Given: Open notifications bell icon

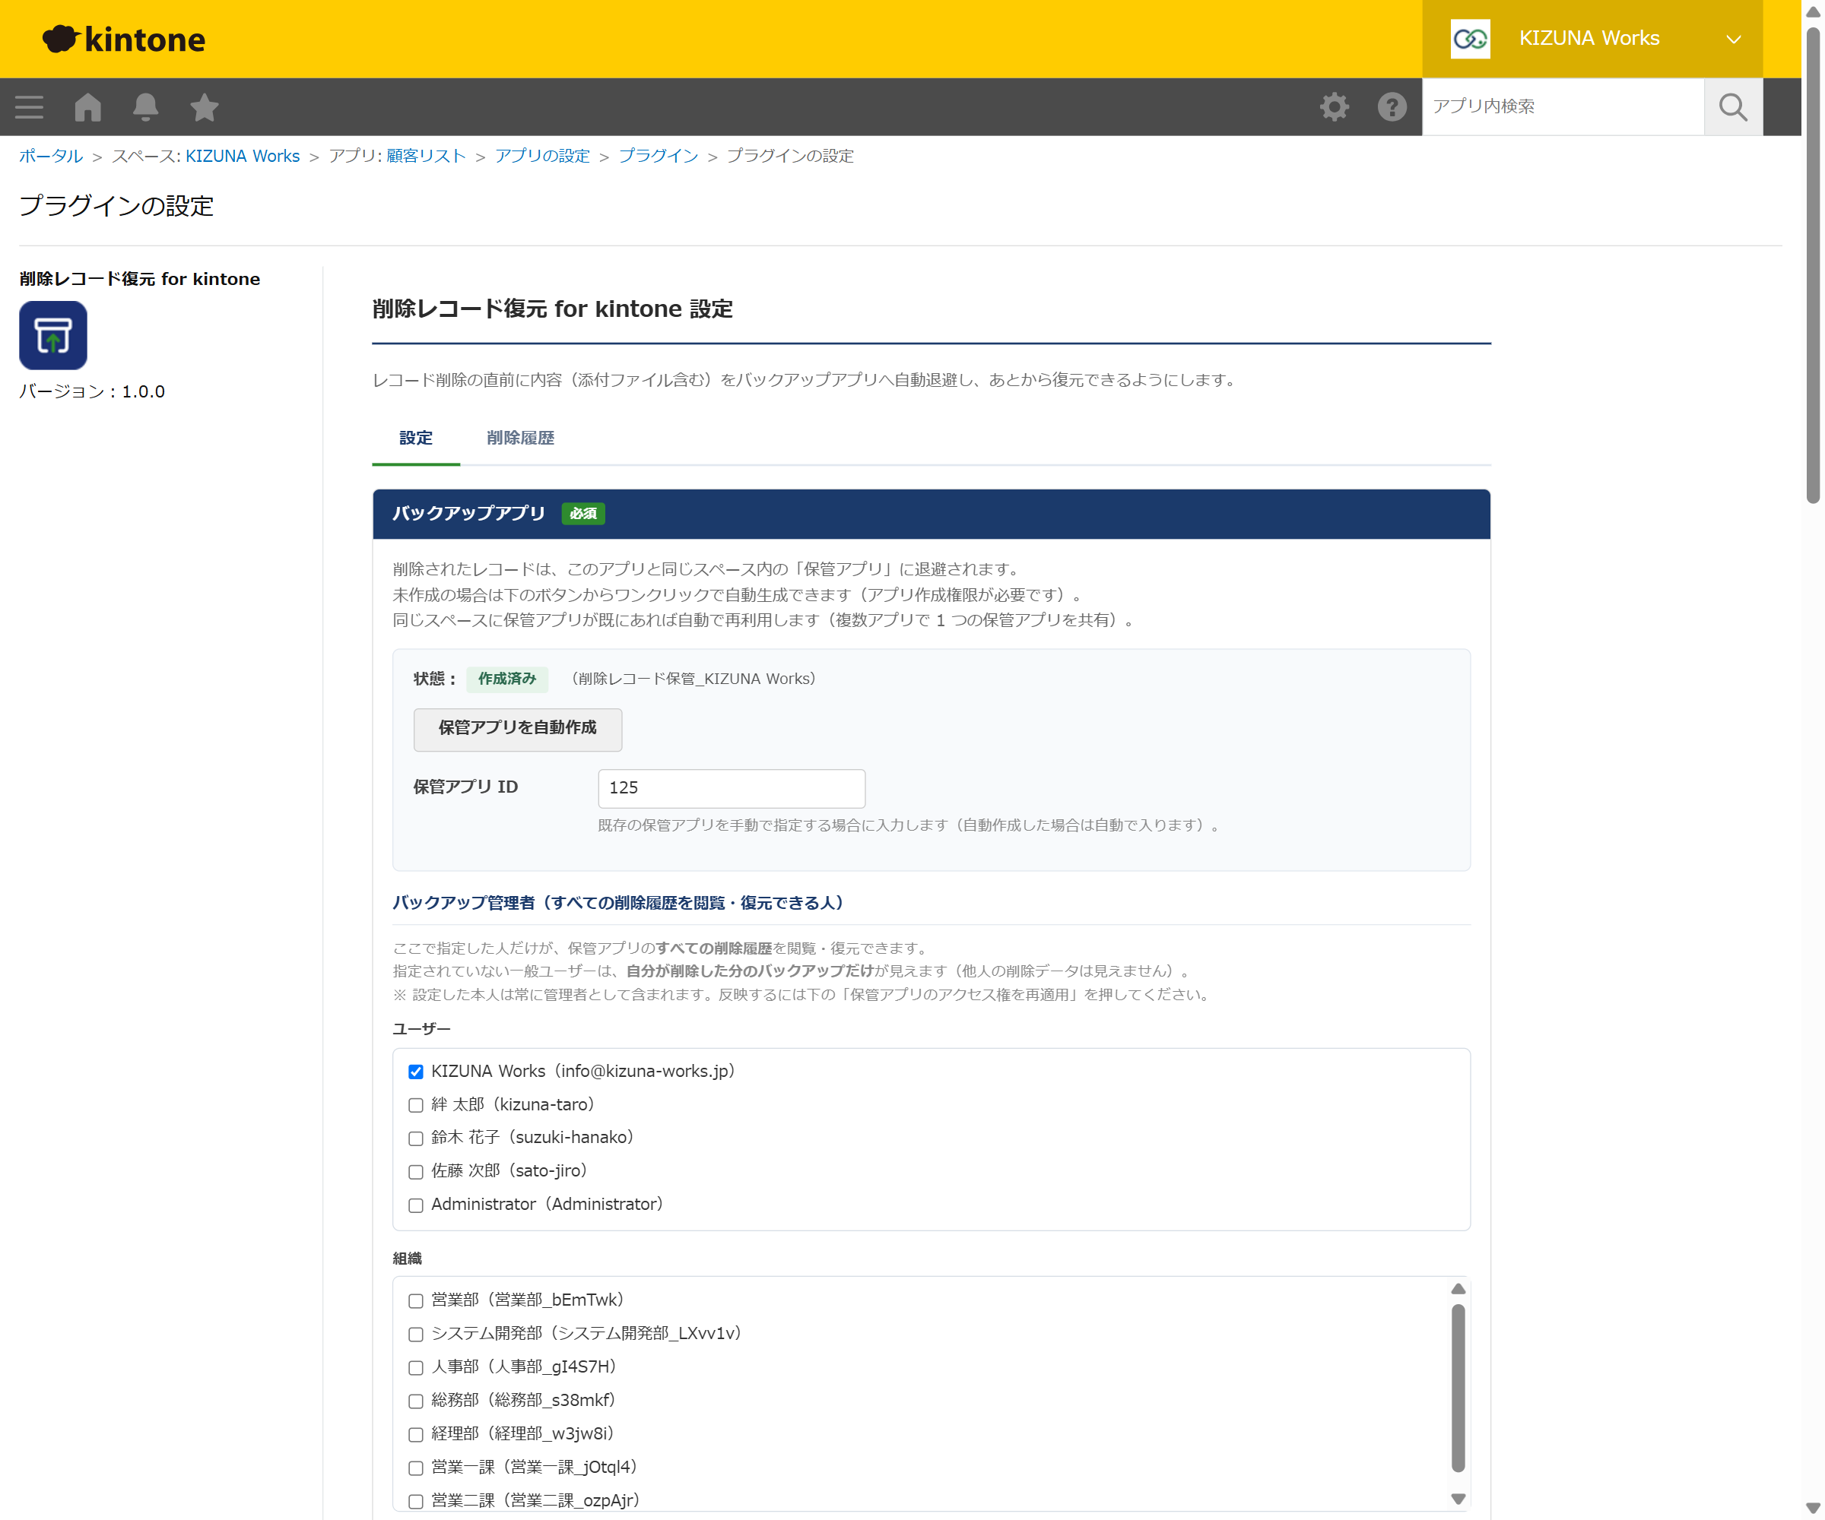Looking at the screenshot, I should [145, 107].
